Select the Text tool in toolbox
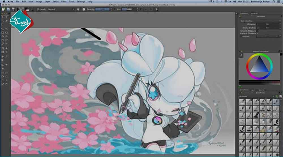The width and height of the screenshot is (283, 157). point(7,17)
